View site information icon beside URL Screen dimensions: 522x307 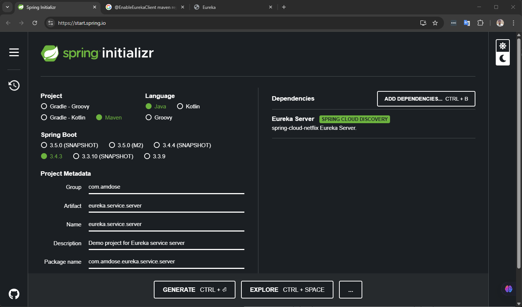point(51,23)
